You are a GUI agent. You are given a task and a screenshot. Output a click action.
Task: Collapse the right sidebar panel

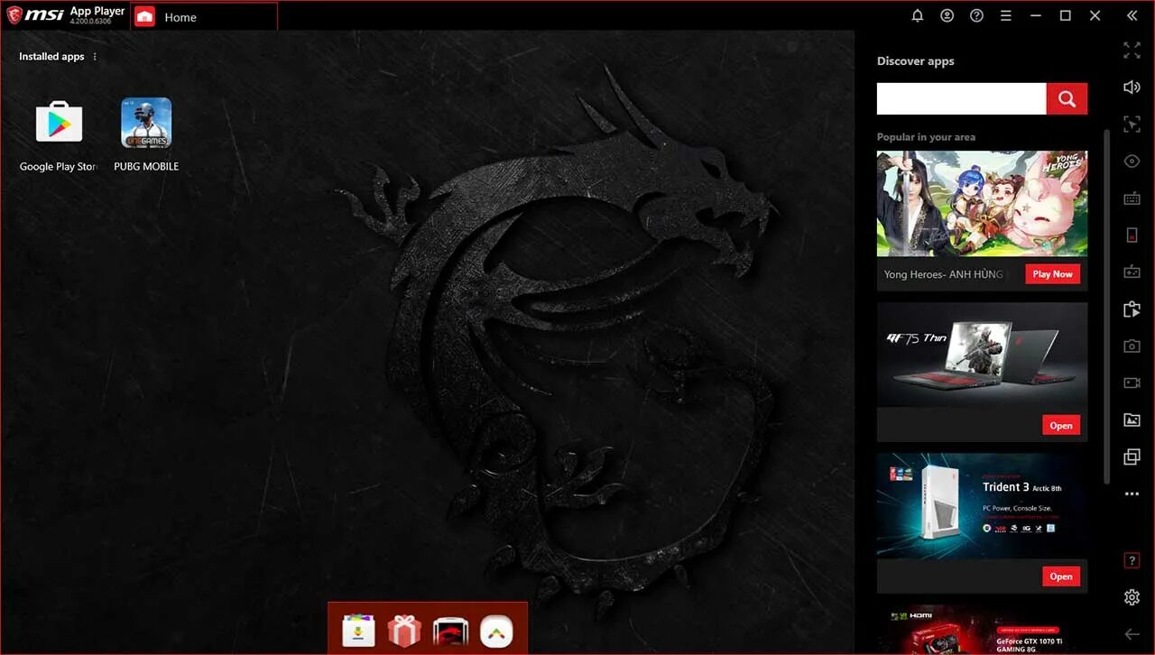coord(1132,15)
